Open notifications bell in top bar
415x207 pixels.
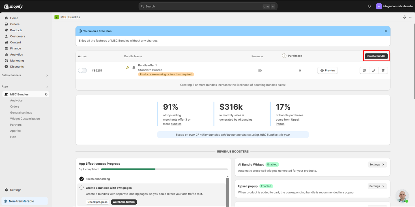pyautogui.click(x=369, y=6)
